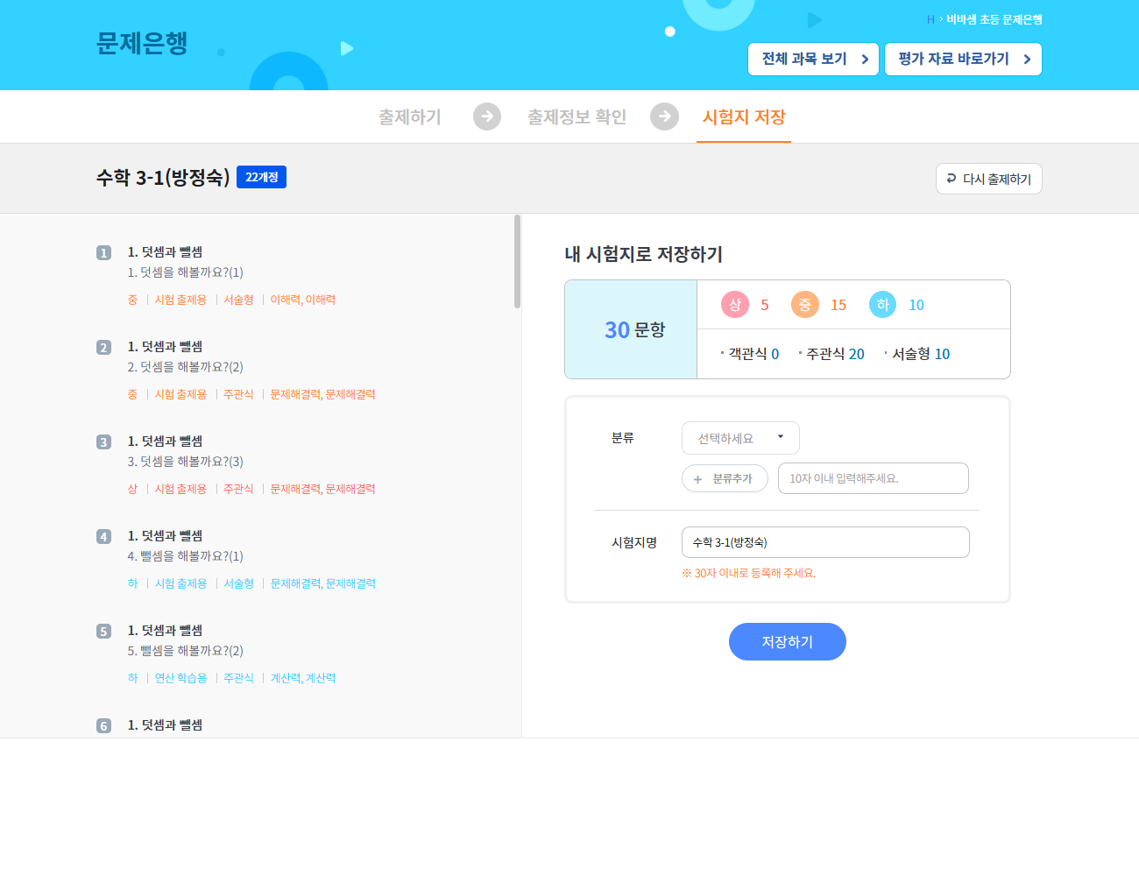This screenshot has width=1139, height=876.
Task: Open 전체 과목 보기 button
Action: 813,60
